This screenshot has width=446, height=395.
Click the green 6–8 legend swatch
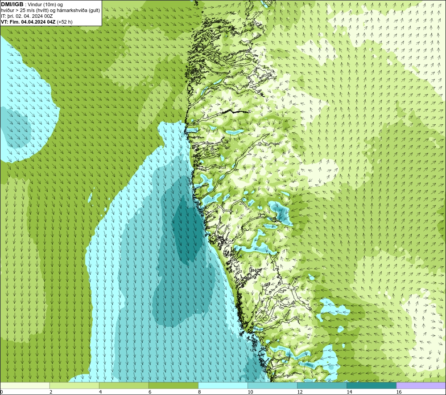(x=173, y=386)
